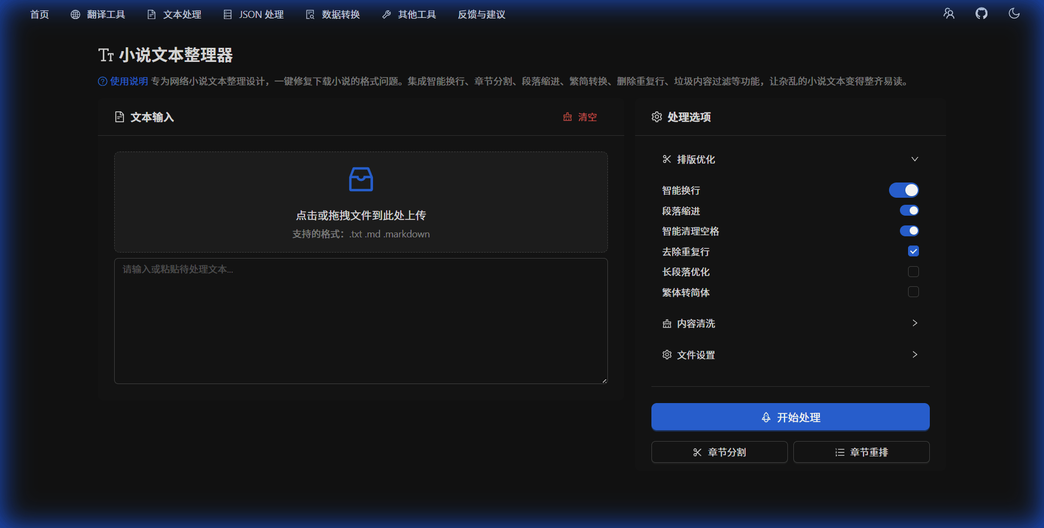
Task: Collapse the 排版优化 section chevron
Action: [915, 159]
